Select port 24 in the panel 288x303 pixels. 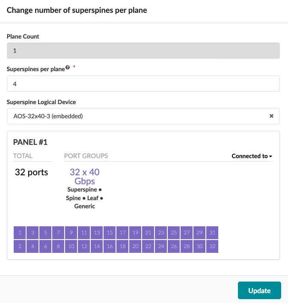point(161,246)
